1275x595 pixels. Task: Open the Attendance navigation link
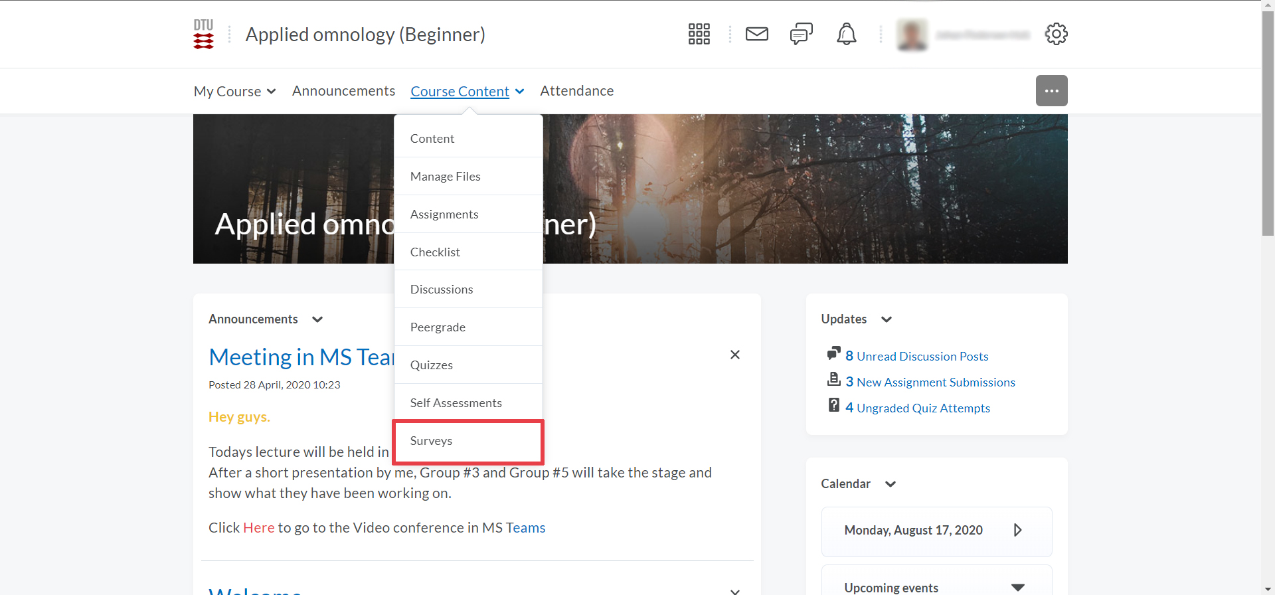(576, 91)
